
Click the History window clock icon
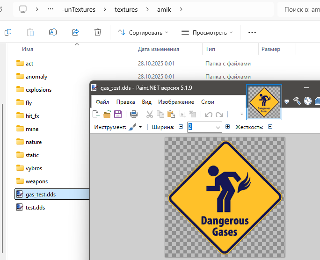pos(307,101)
